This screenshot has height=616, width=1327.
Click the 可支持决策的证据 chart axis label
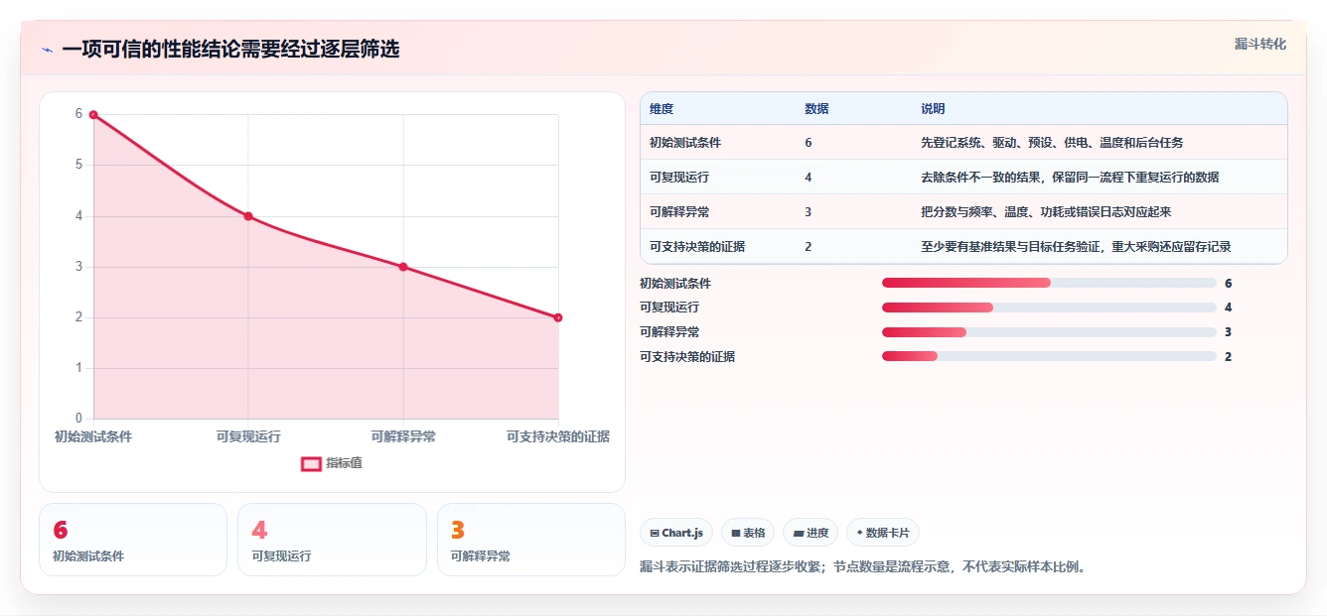coord(558,436)
